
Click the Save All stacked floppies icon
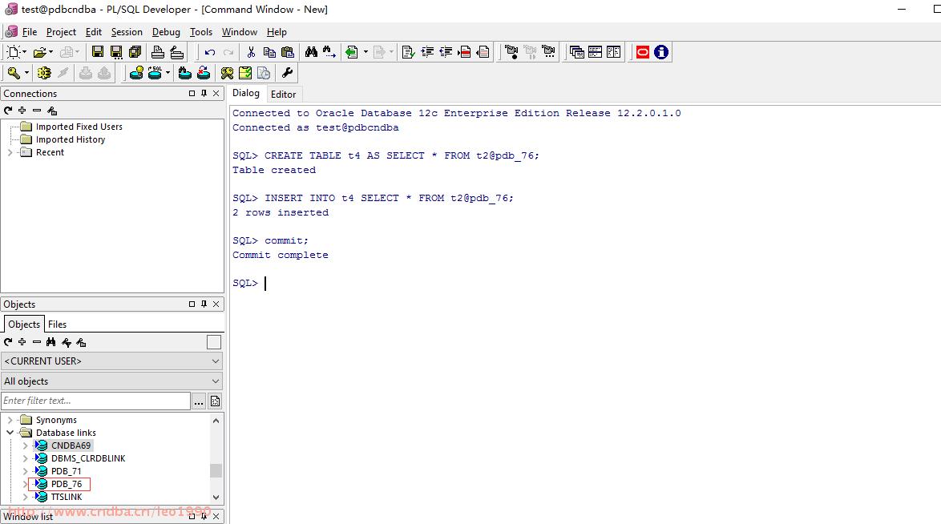point(135,52)
